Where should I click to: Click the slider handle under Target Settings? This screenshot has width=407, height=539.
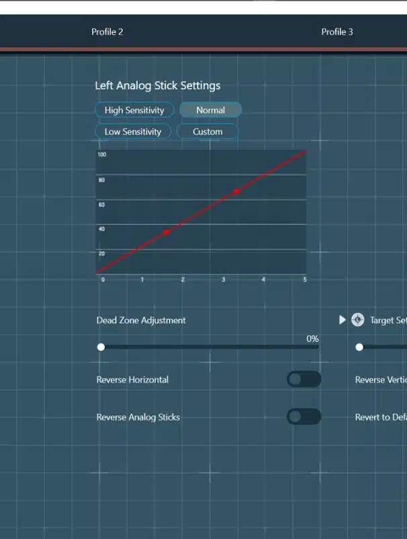pyautogui.click(x=359, y=347)
